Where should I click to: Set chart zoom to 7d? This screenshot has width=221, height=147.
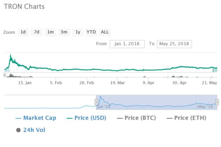tap(37, 32)
